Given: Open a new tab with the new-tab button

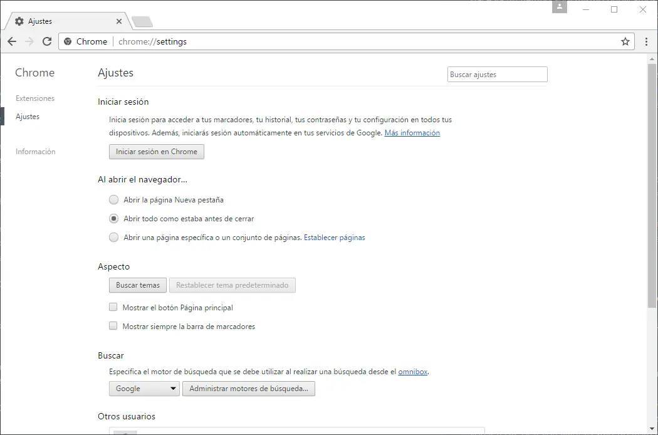Looking at the screenshot, I should 142,21.
